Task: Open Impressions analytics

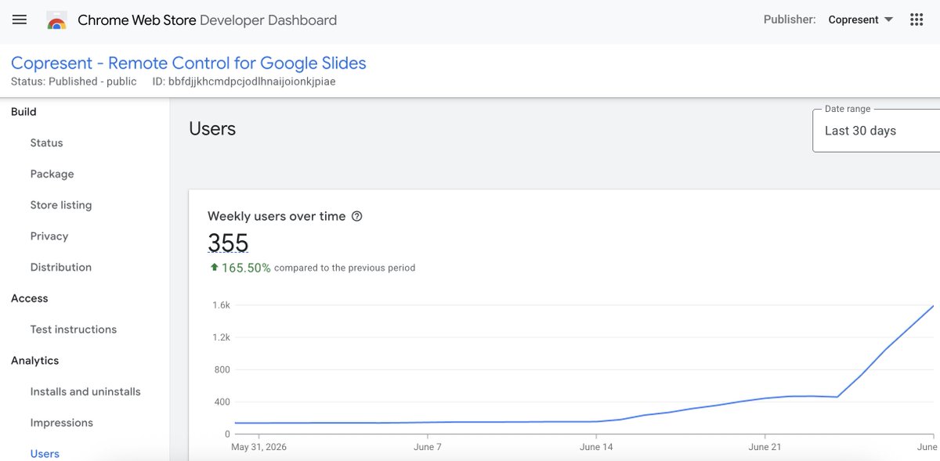Action: click(x=62, y=423)
